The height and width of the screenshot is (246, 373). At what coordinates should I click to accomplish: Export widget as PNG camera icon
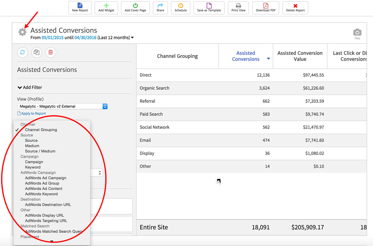click(357, 33)
